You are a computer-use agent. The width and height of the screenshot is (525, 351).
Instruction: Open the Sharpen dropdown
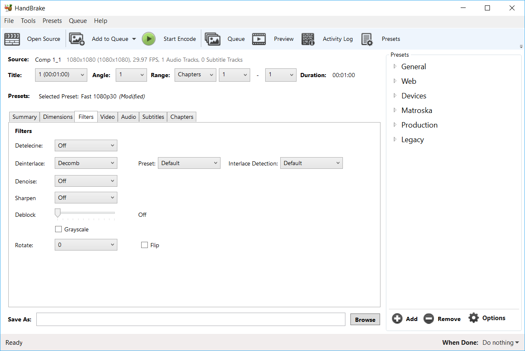[86, 198]
